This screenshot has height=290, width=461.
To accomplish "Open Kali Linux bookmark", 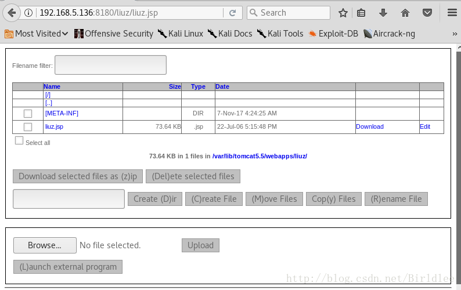I will (x=181, y=34).
